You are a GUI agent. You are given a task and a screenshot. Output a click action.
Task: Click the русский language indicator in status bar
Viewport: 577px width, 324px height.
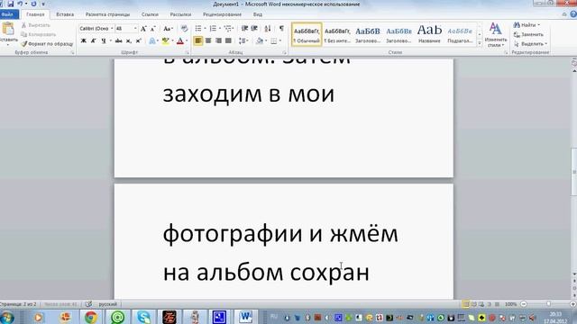point(108,304)
